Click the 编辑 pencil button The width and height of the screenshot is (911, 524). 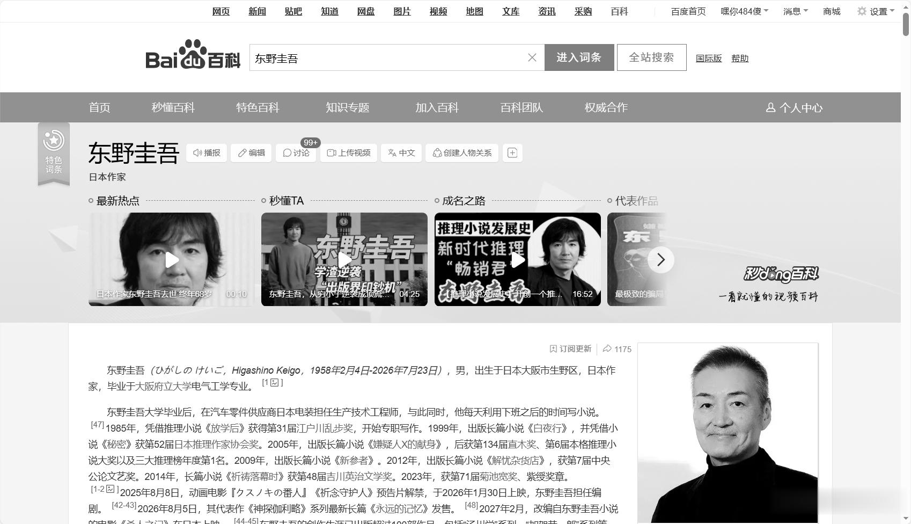point(251,153)
